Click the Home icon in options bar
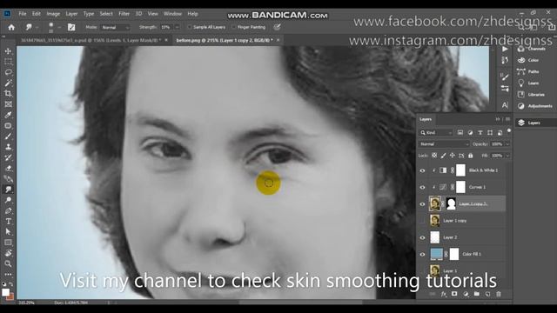The width and height of the screenshot is (557, 313). pos(11,27)
